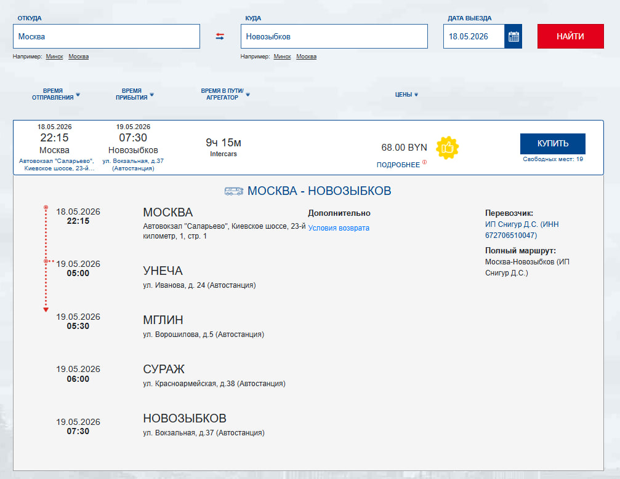Click the ПОДРОБНЕЕ link under the price

click(x=400, y=164)
